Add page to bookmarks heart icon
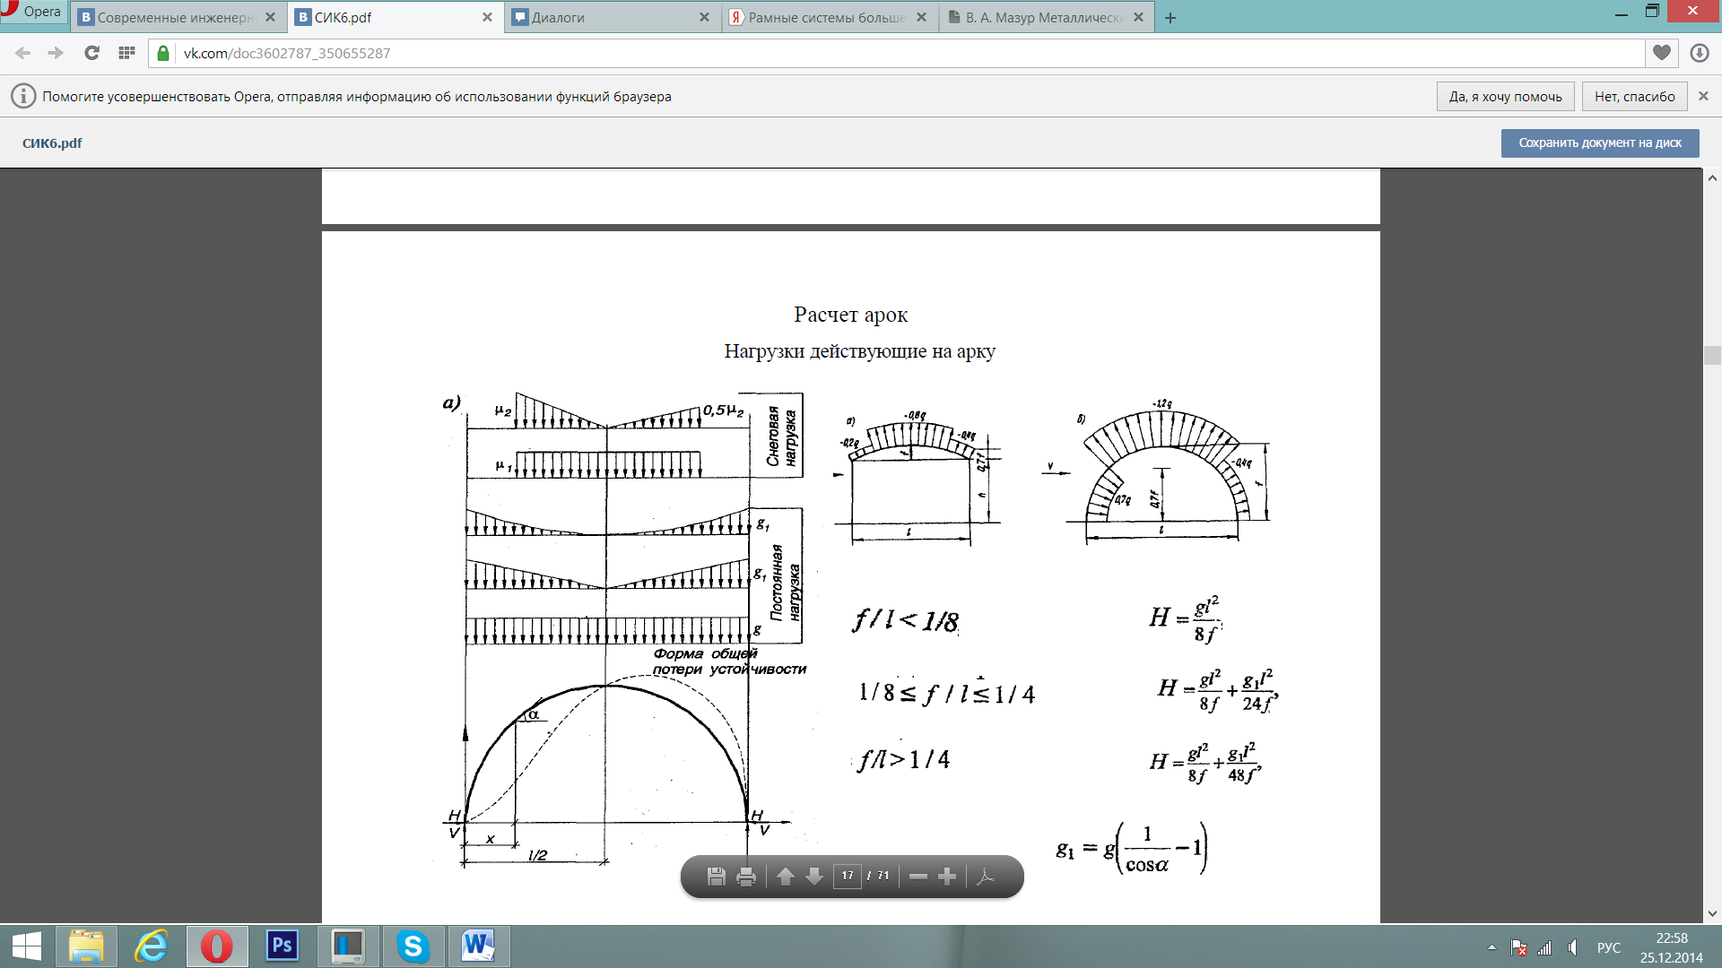Viewport: 1722px width, 968px height. pos(1662,53)
